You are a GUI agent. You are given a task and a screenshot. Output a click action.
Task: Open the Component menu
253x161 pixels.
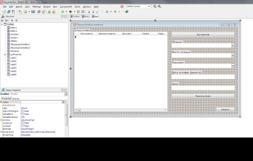(66, 7)
